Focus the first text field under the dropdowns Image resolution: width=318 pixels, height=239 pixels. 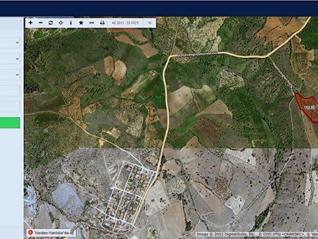[10, 91]
